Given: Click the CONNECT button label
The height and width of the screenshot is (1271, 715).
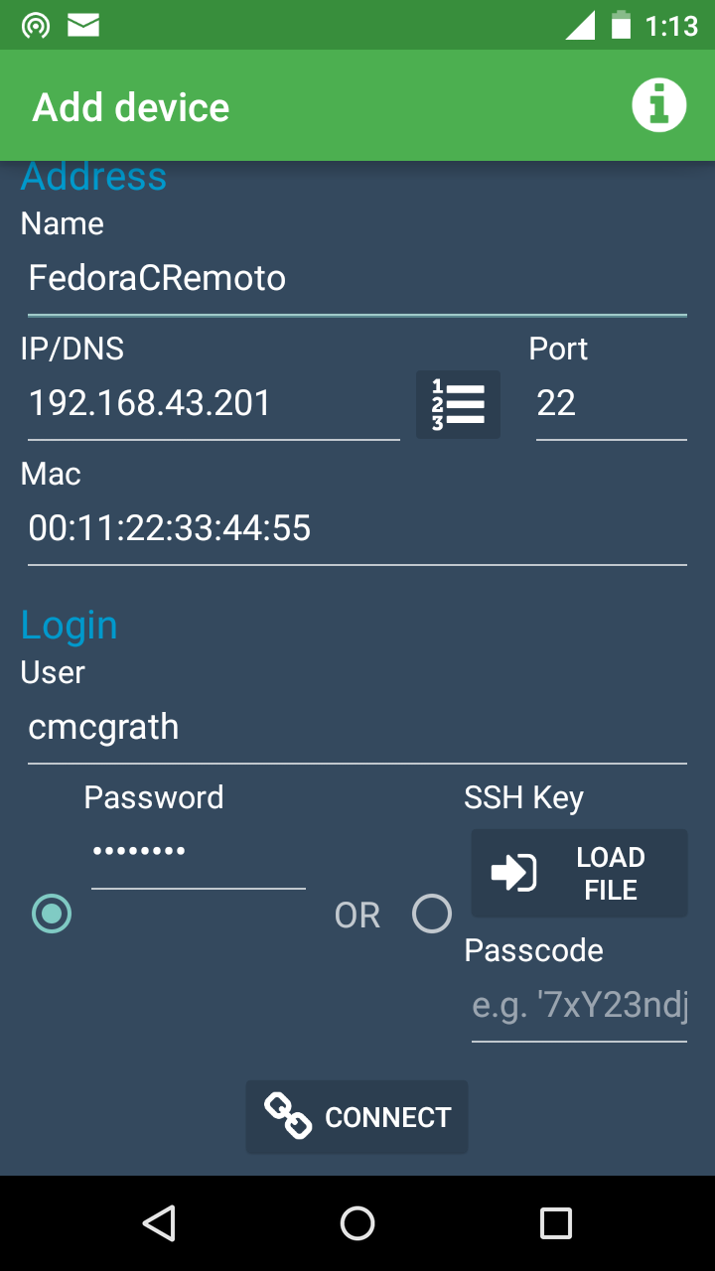Looking at the screenshot, I should click(x=387, y=1117).
